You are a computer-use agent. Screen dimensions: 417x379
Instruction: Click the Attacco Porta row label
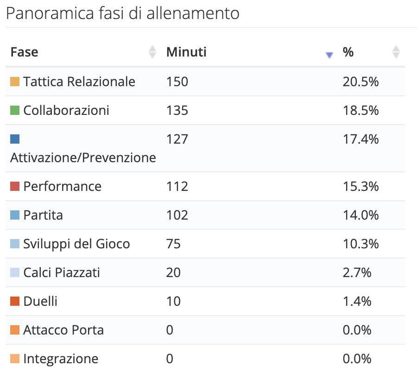point(63,330)
